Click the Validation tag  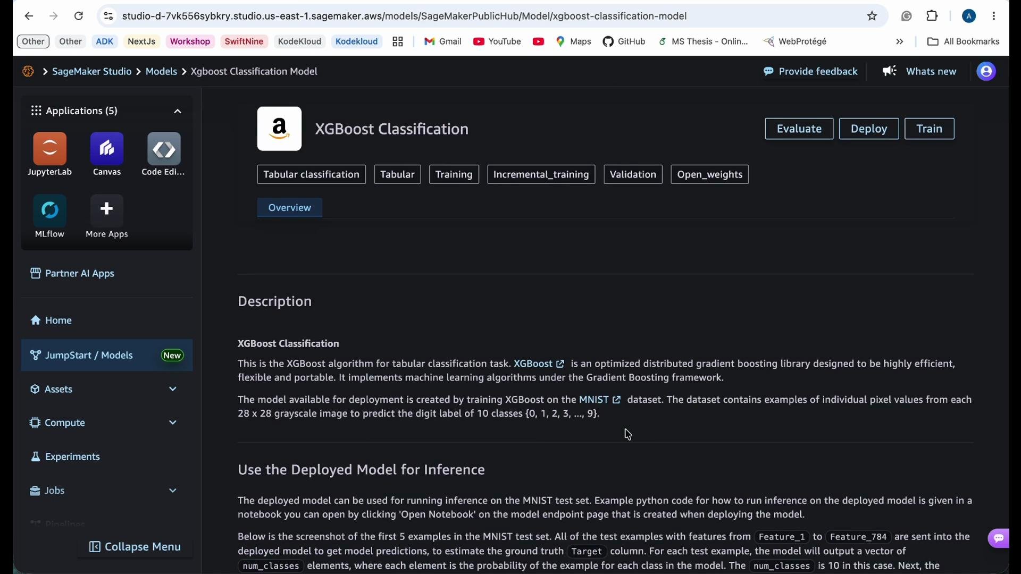point(633,174)
